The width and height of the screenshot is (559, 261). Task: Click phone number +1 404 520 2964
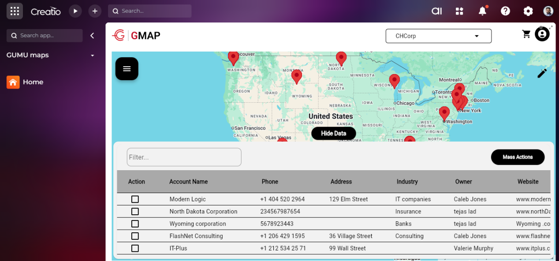pyautogui.click(x=283, y=199)
